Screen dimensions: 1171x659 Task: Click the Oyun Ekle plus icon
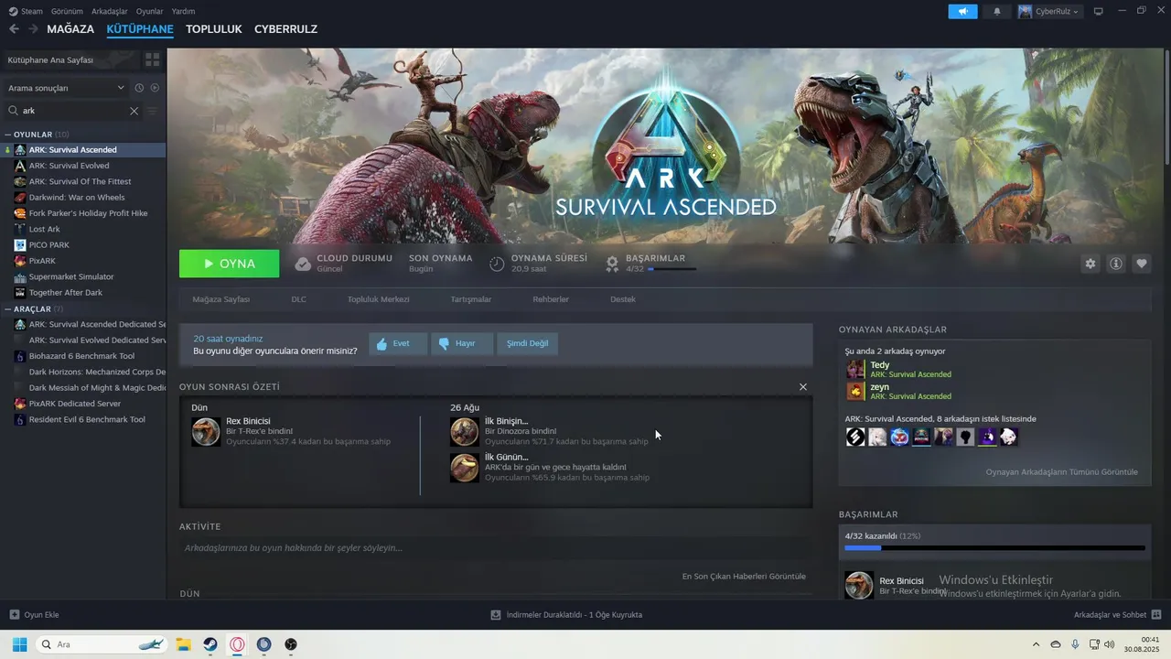click(x=14, y=614)
